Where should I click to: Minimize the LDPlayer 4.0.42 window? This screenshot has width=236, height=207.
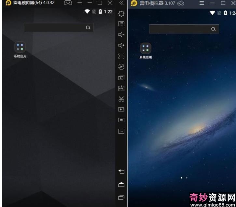[x=90, y=3]
